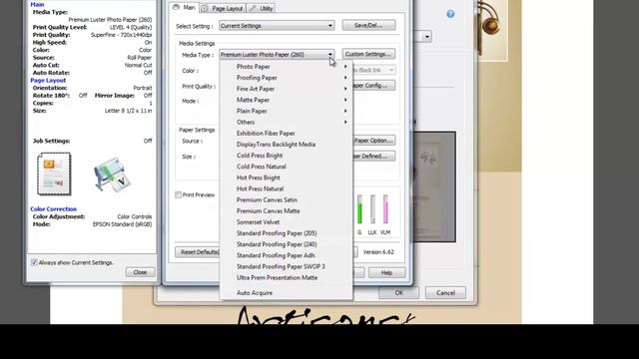This screenshot has width=639, height=359.
Task: Click 'Premium Luster Photo Paper (260)' summary text
Action: [x=110, y=20]
